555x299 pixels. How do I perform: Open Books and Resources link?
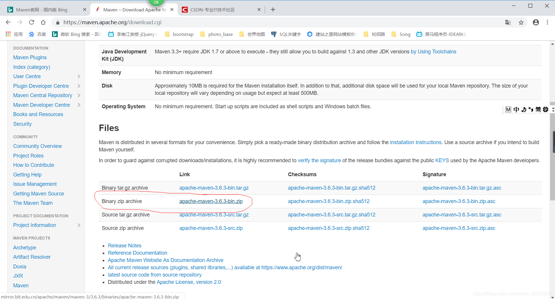click(38, 114)
